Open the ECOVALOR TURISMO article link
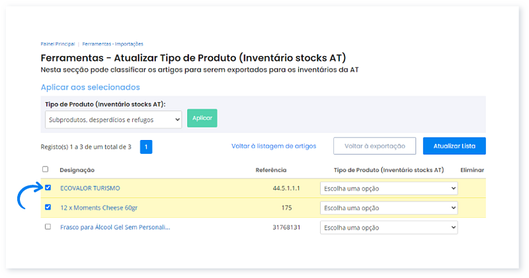This screenshot has height=278, width=529. [x=90, y=188]
